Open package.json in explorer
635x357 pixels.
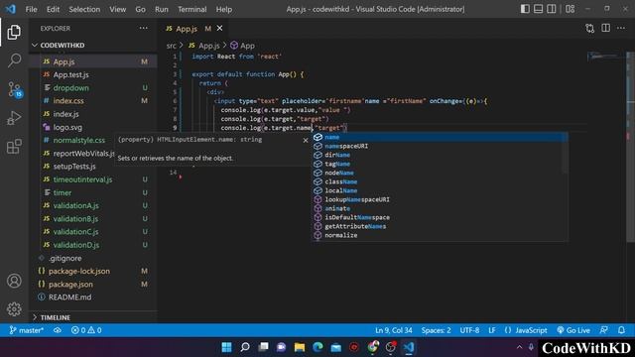click(x=70, y=285)
